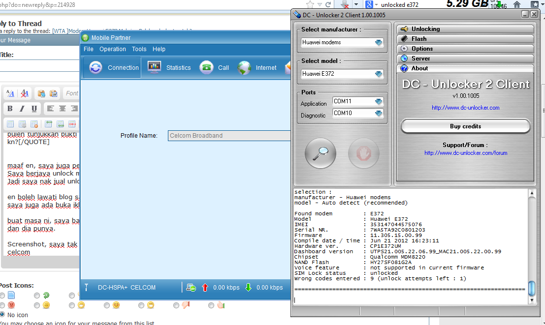
Task: Click the paste from Word icon
Action: 54,93
